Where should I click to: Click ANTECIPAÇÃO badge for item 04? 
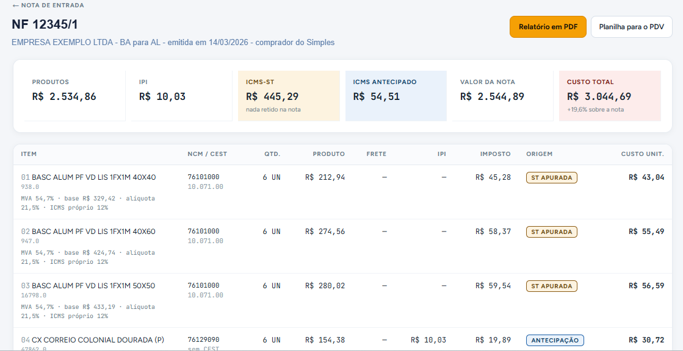(555, 340)
